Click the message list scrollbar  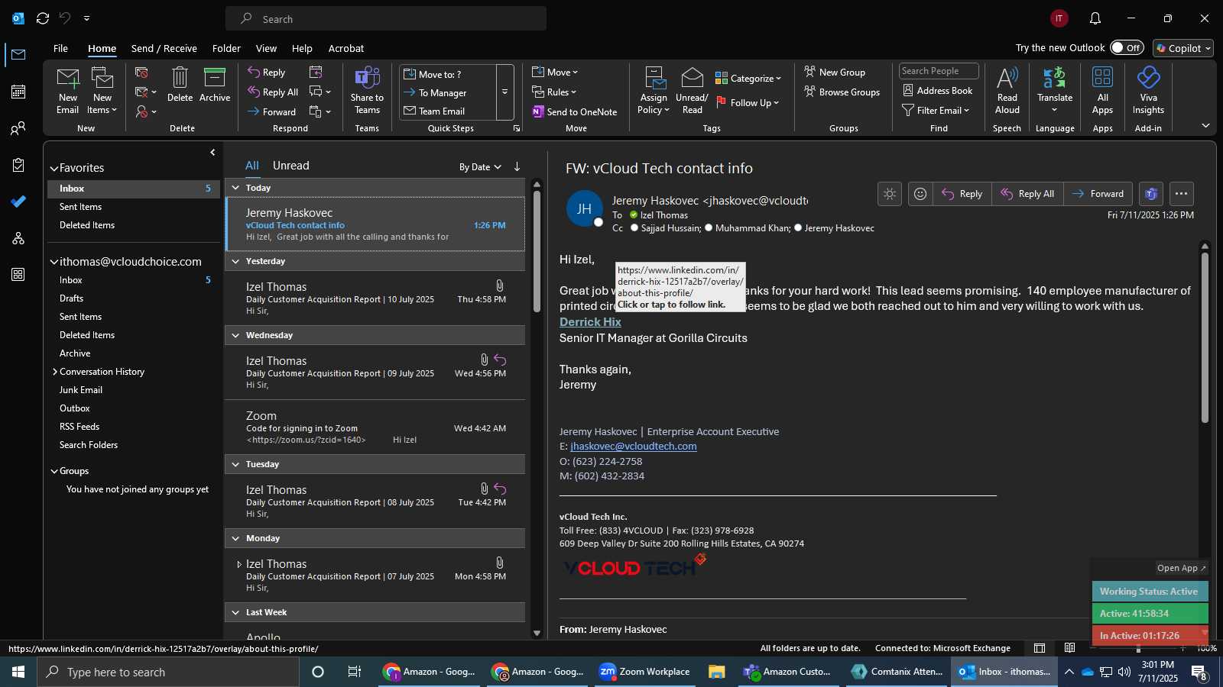tap(537, 252)
